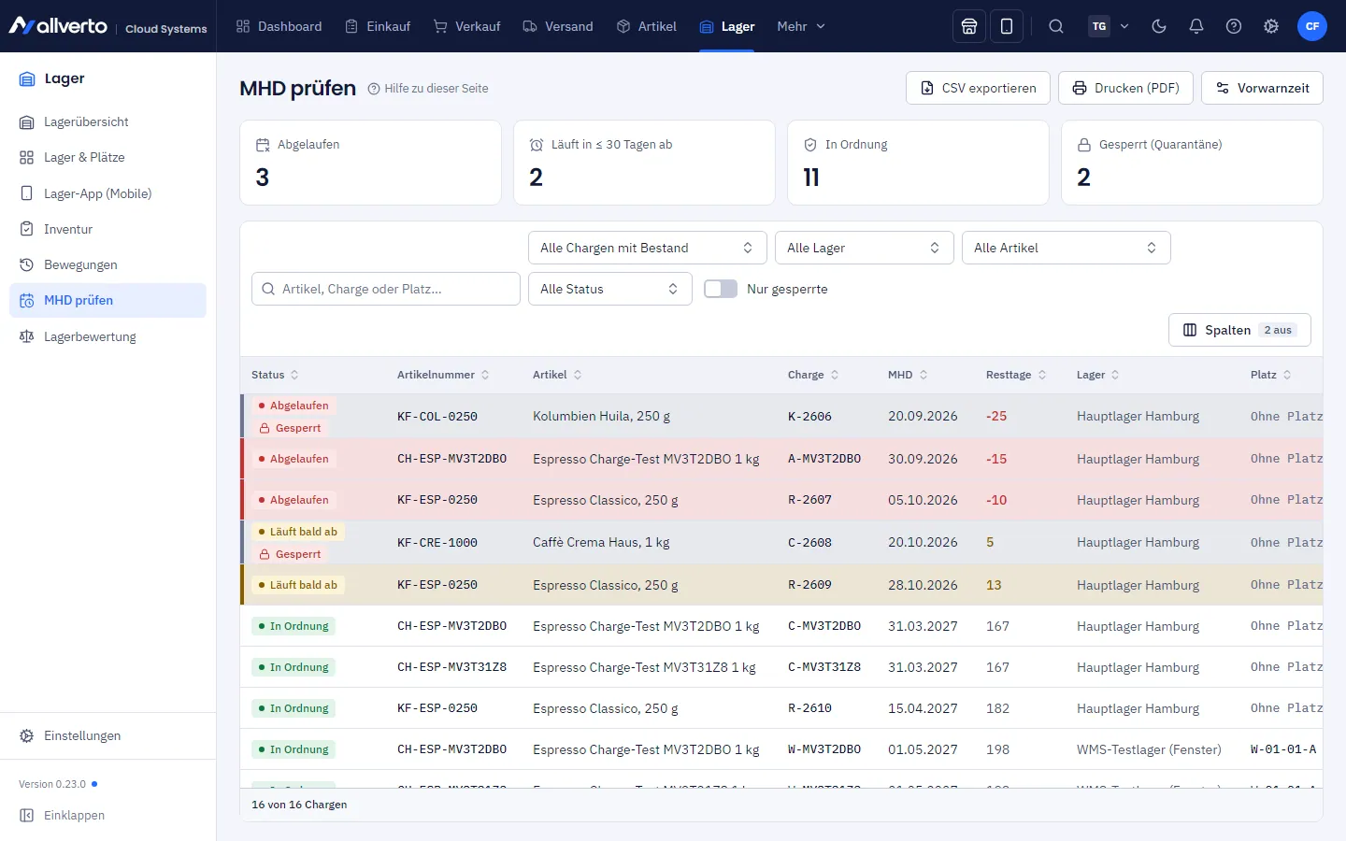The height and width of the screenshot is (841, 1346).
Task: Toggle the Nur gesperrte switch
Action: click(x=721, y=289)
